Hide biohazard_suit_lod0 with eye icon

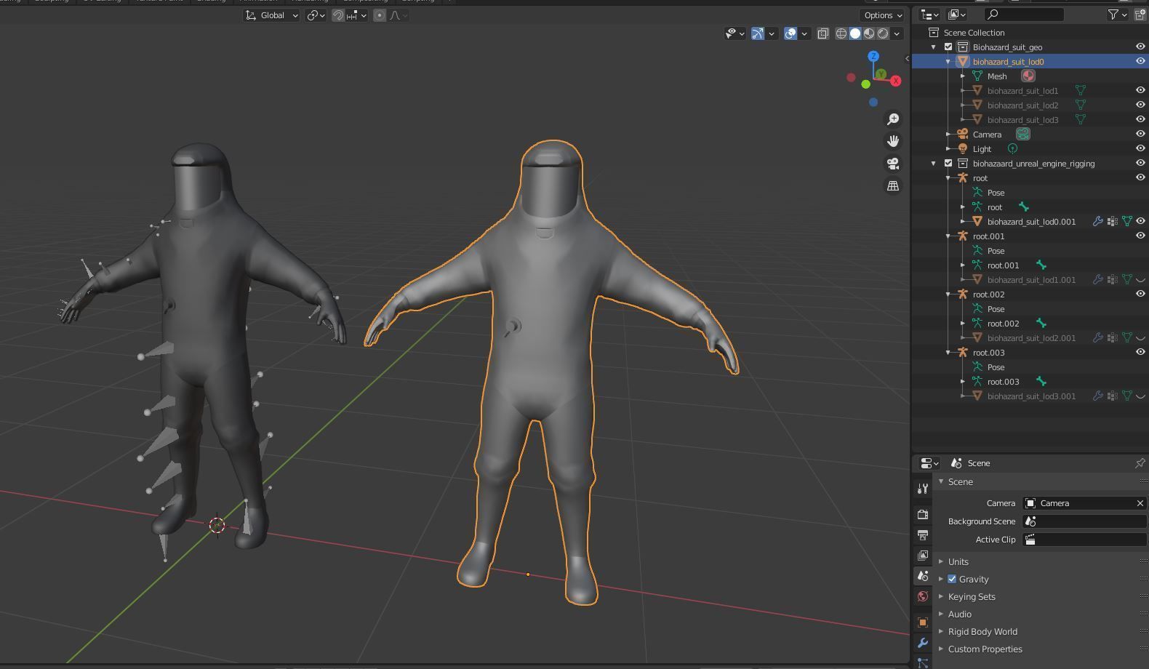tap(1140, 61)
